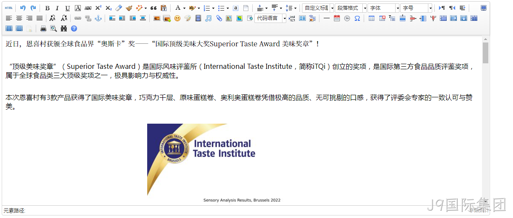This screenshot has width=513, height=218.
Task: Insert a hyperlink
Action: coord(78,18)
